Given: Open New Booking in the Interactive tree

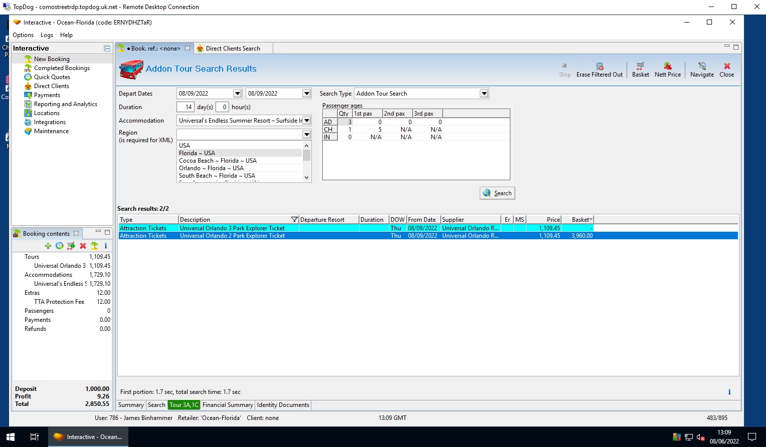Looking at the screenshot, I should pyautogui.click(x=52, y=59).
